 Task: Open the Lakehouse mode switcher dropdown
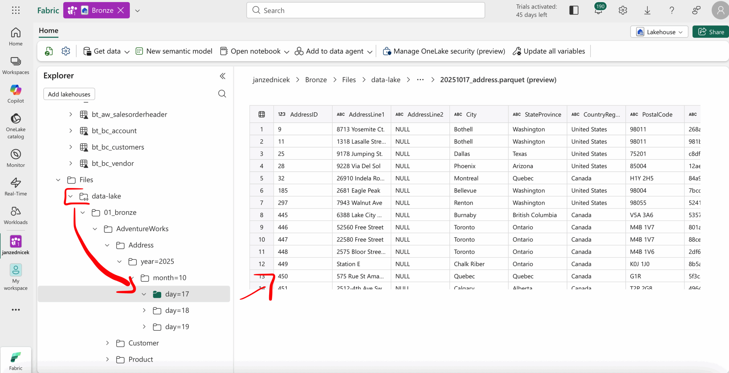tap(659, 32)
